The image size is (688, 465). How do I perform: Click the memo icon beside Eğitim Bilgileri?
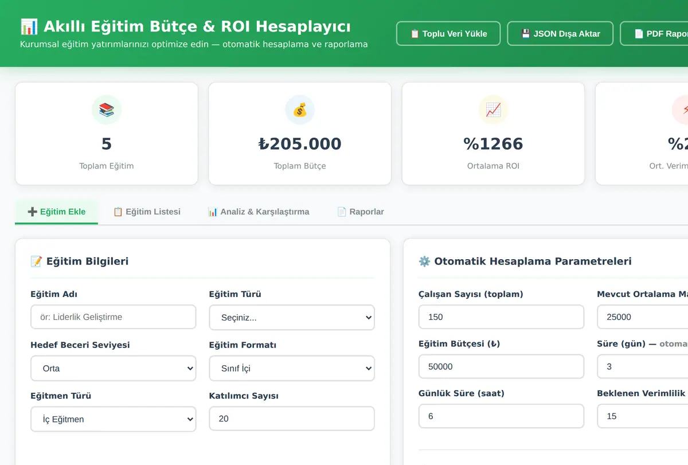(x=36, y=261)
